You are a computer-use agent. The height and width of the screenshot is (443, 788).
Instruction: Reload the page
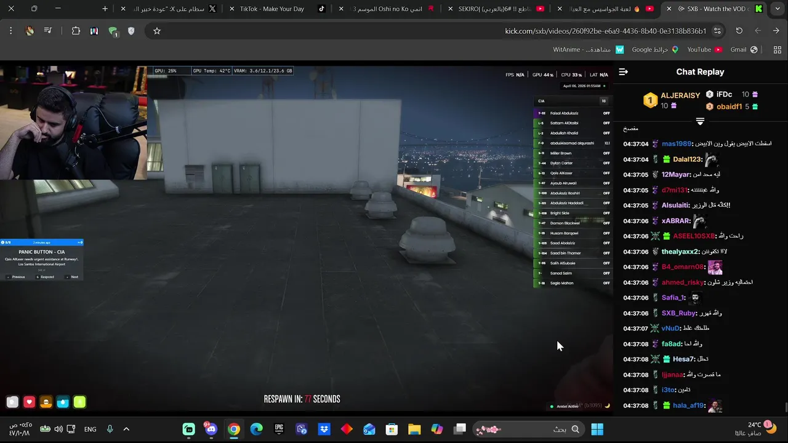[739, 31]
